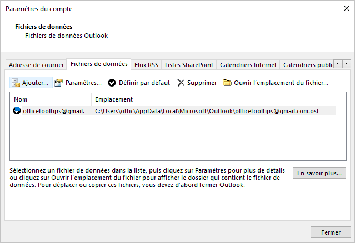
Task: Switch to the Adresse de courrier tab
Action: (36, 65)
